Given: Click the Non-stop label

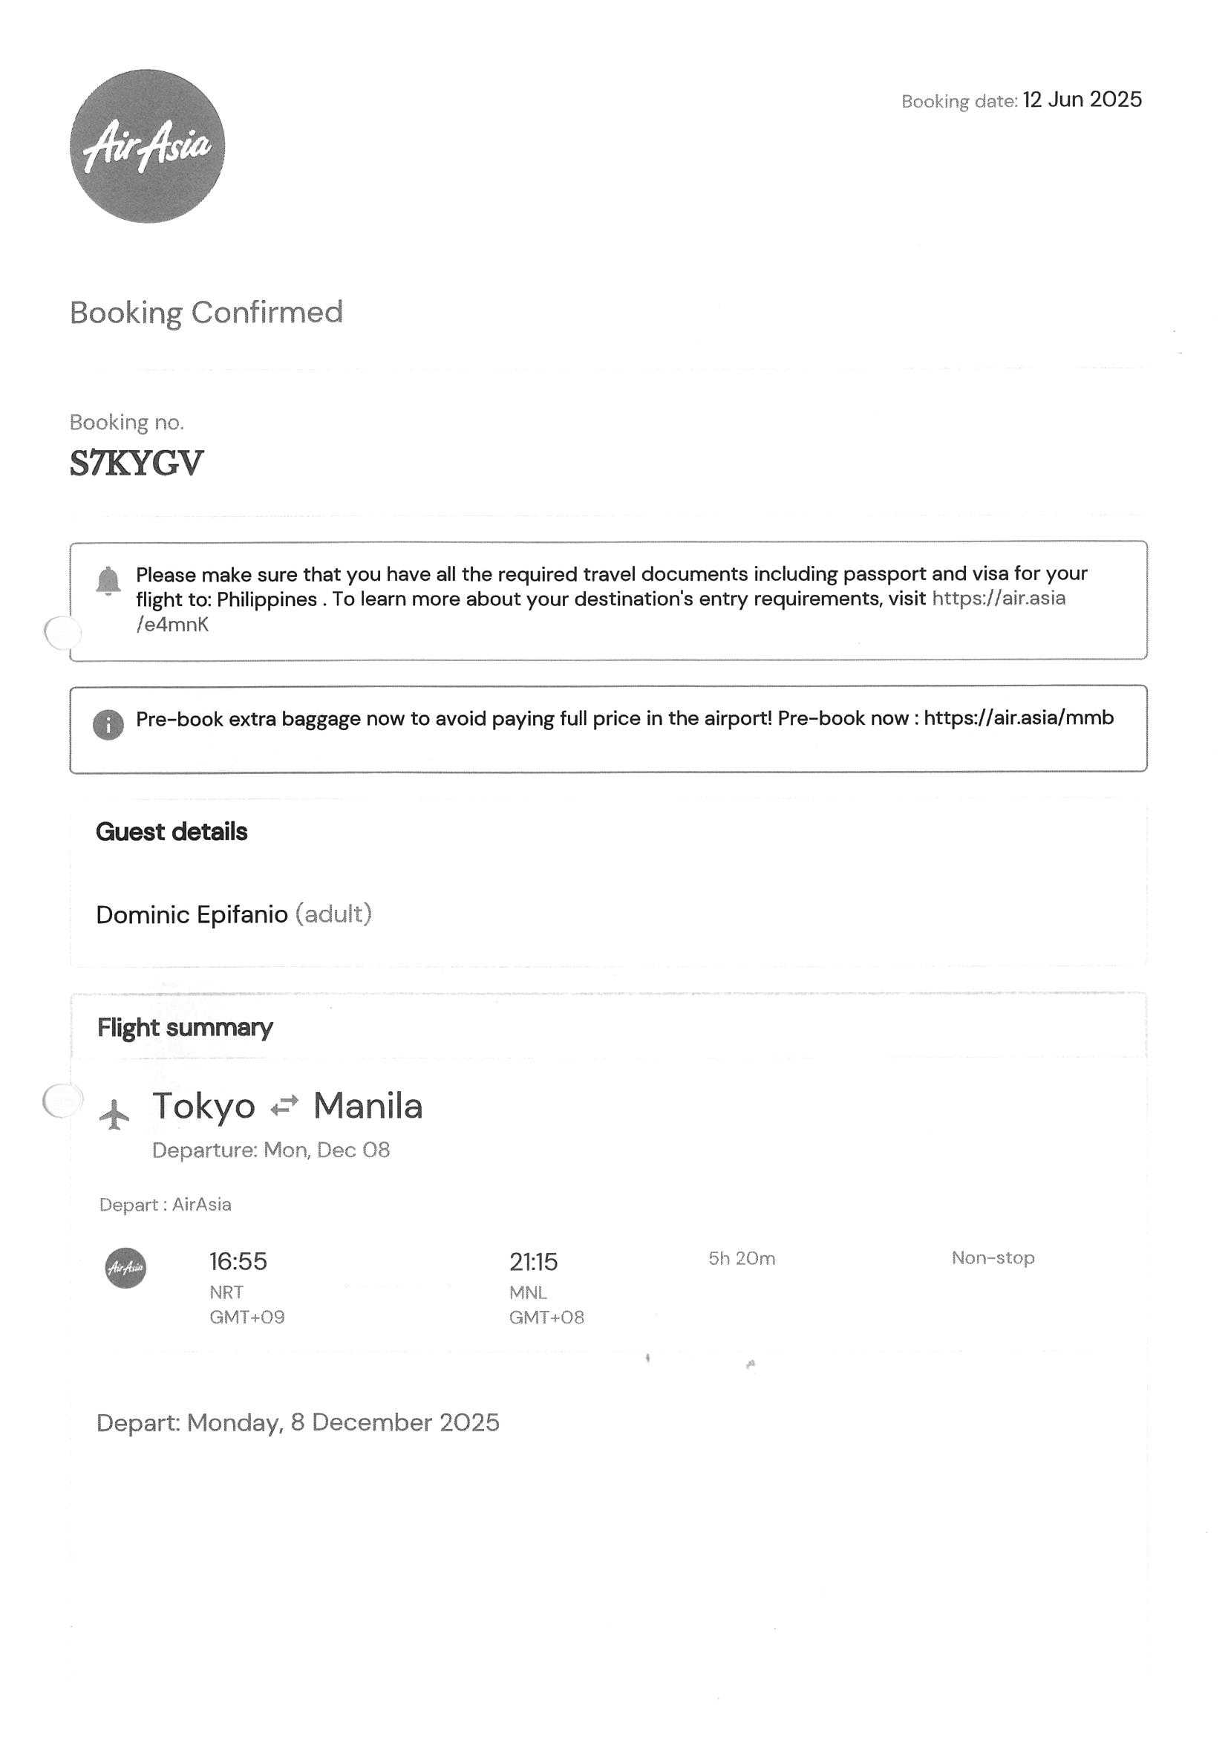Looking at the screenshot, I should [992, 1257].
